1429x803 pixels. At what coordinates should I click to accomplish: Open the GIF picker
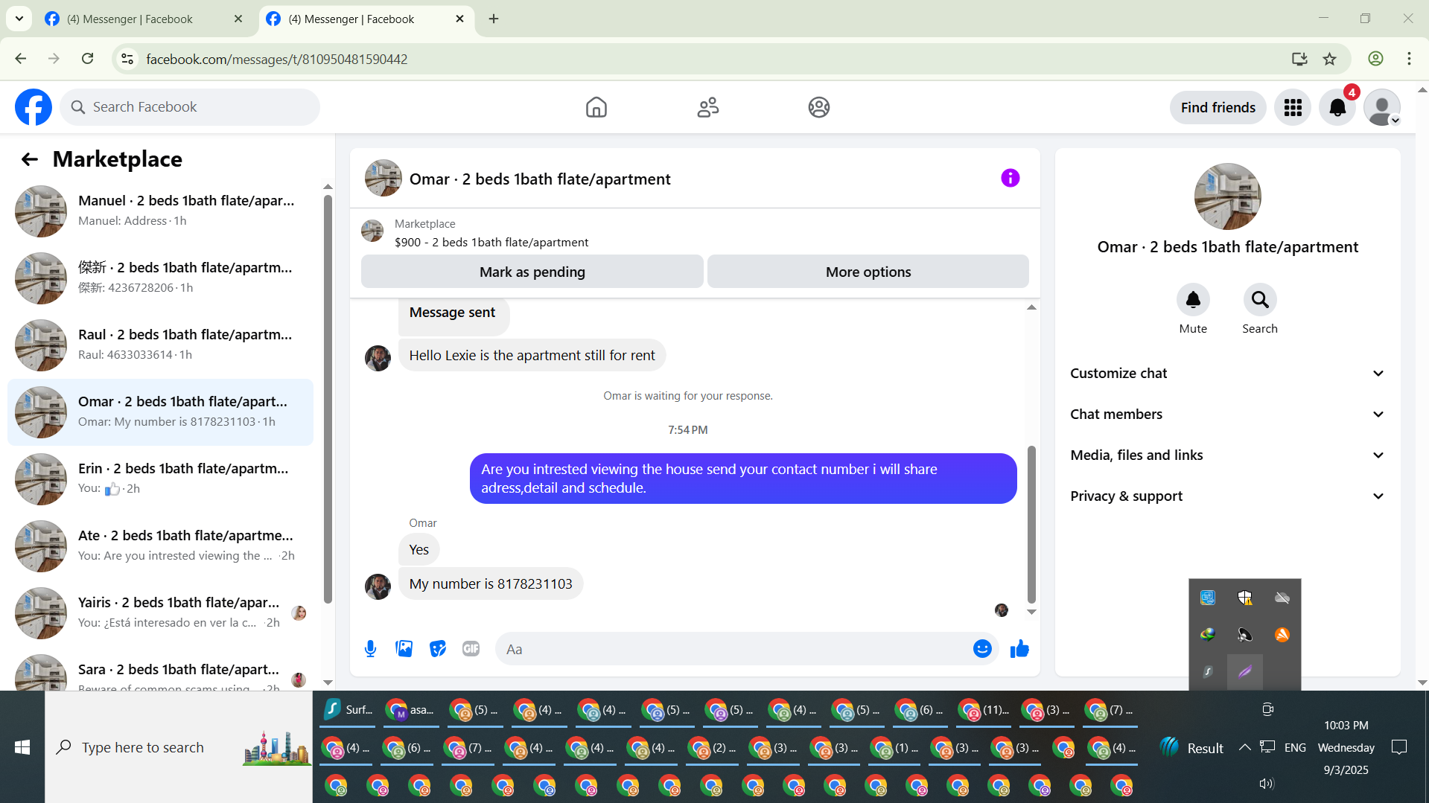pos(471,649)
